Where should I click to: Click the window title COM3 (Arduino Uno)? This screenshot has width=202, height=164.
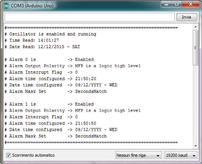pos(32,6)
